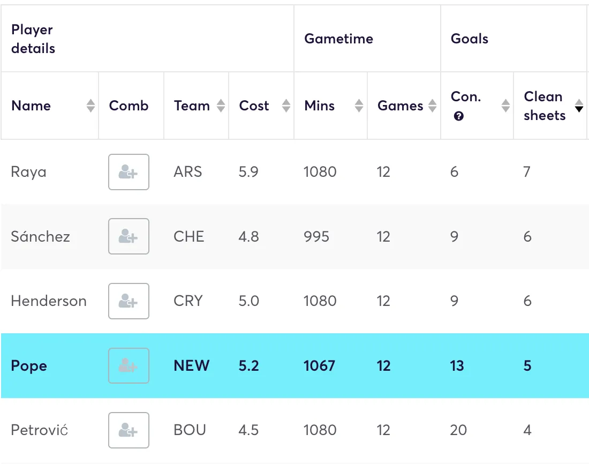The image size is (589, 464).
Task: Toggle sort order on Games column
Action: click(432, 106)
